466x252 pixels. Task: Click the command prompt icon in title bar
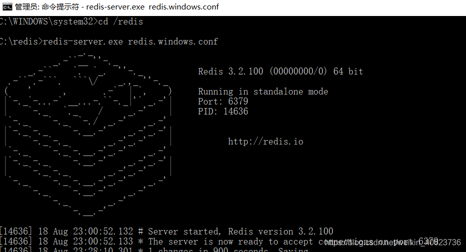click(x=7, y=7)
